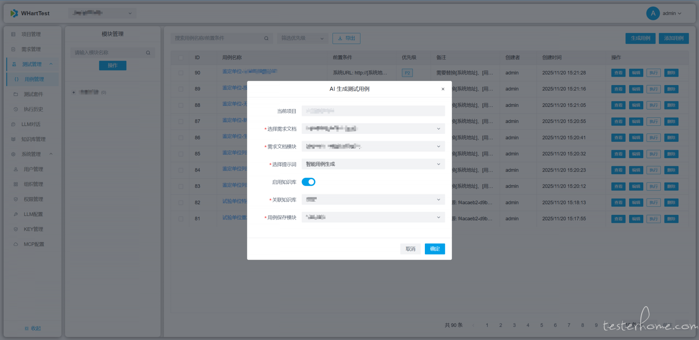Click the plus icon to expand module tree

pos(74,92)
